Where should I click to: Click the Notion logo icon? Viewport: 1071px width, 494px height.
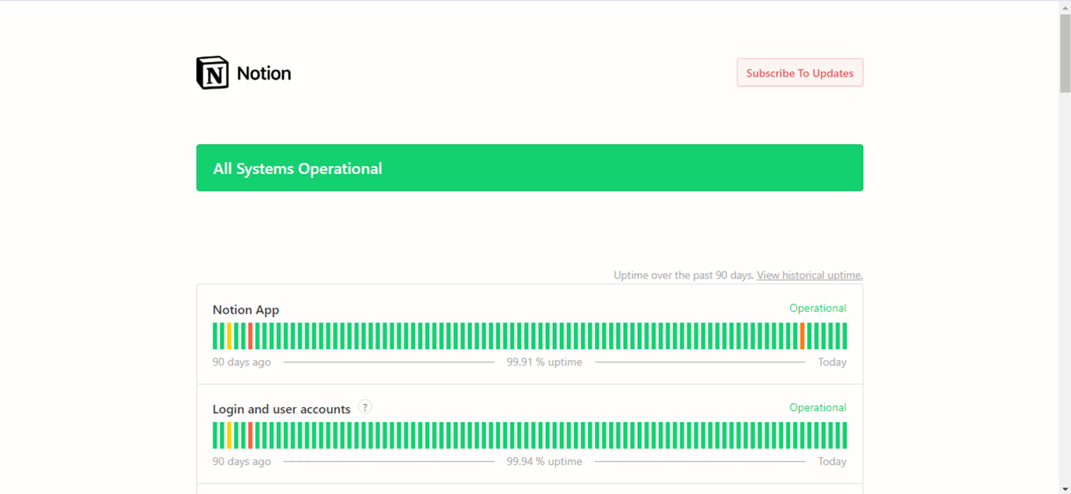click(212, 73)
